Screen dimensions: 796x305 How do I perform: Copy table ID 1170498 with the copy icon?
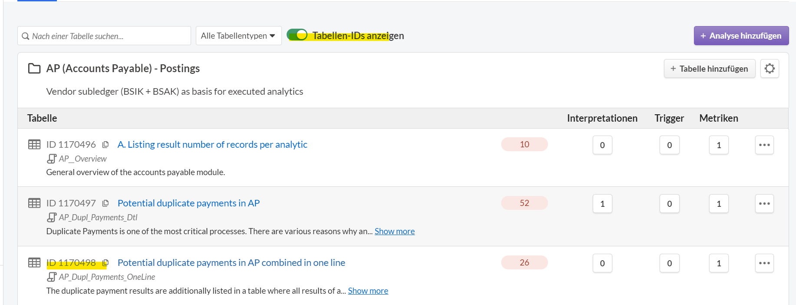pos(105,263)
